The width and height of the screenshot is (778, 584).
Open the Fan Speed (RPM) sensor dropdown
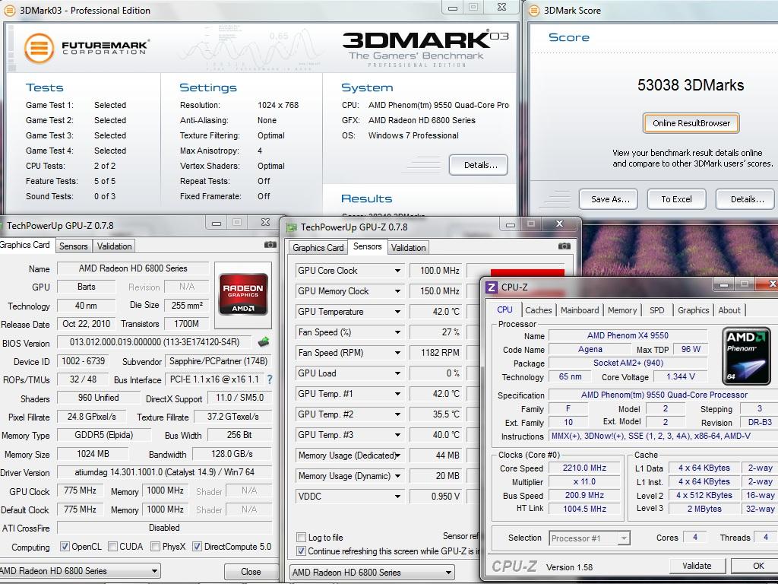pyautogui.click(x=397, y=353)
